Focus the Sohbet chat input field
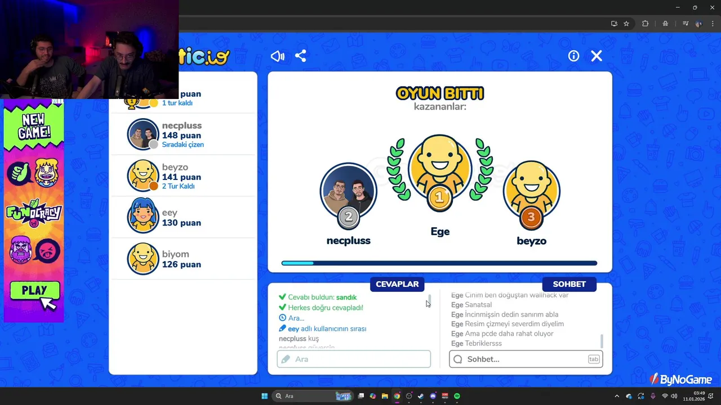Image resolution: width=721 pixels, height=405 pixels. coord(526,359)
